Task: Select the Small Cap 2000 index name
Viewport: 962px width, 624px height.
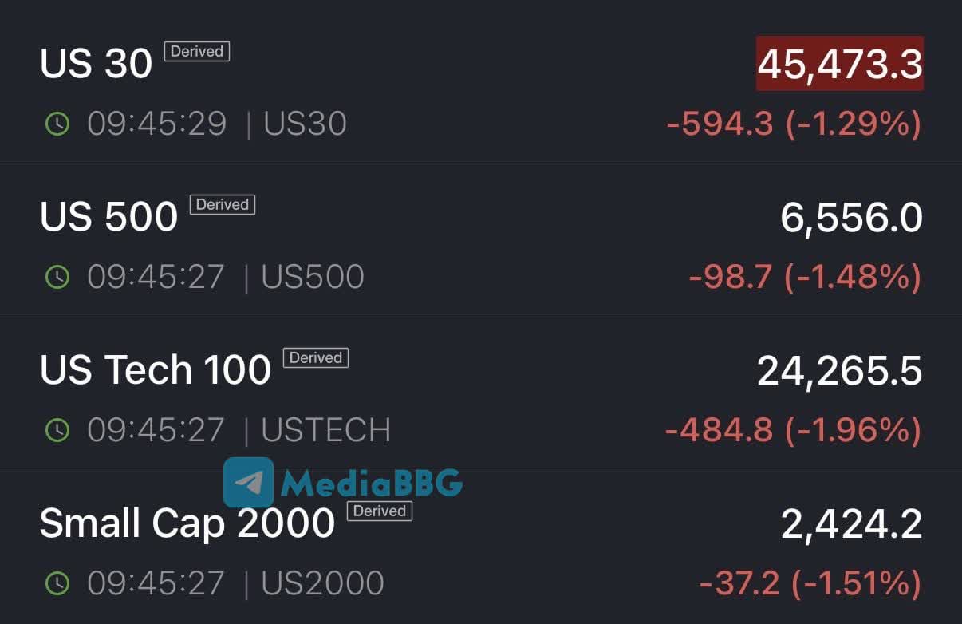Action: (x=187, y=523)
